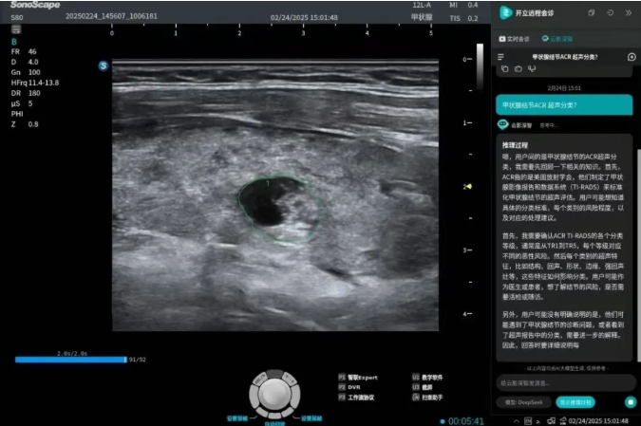Pop out the consultation panel window icon
Viewport: 641px width, 426px height.
point(591,13)
